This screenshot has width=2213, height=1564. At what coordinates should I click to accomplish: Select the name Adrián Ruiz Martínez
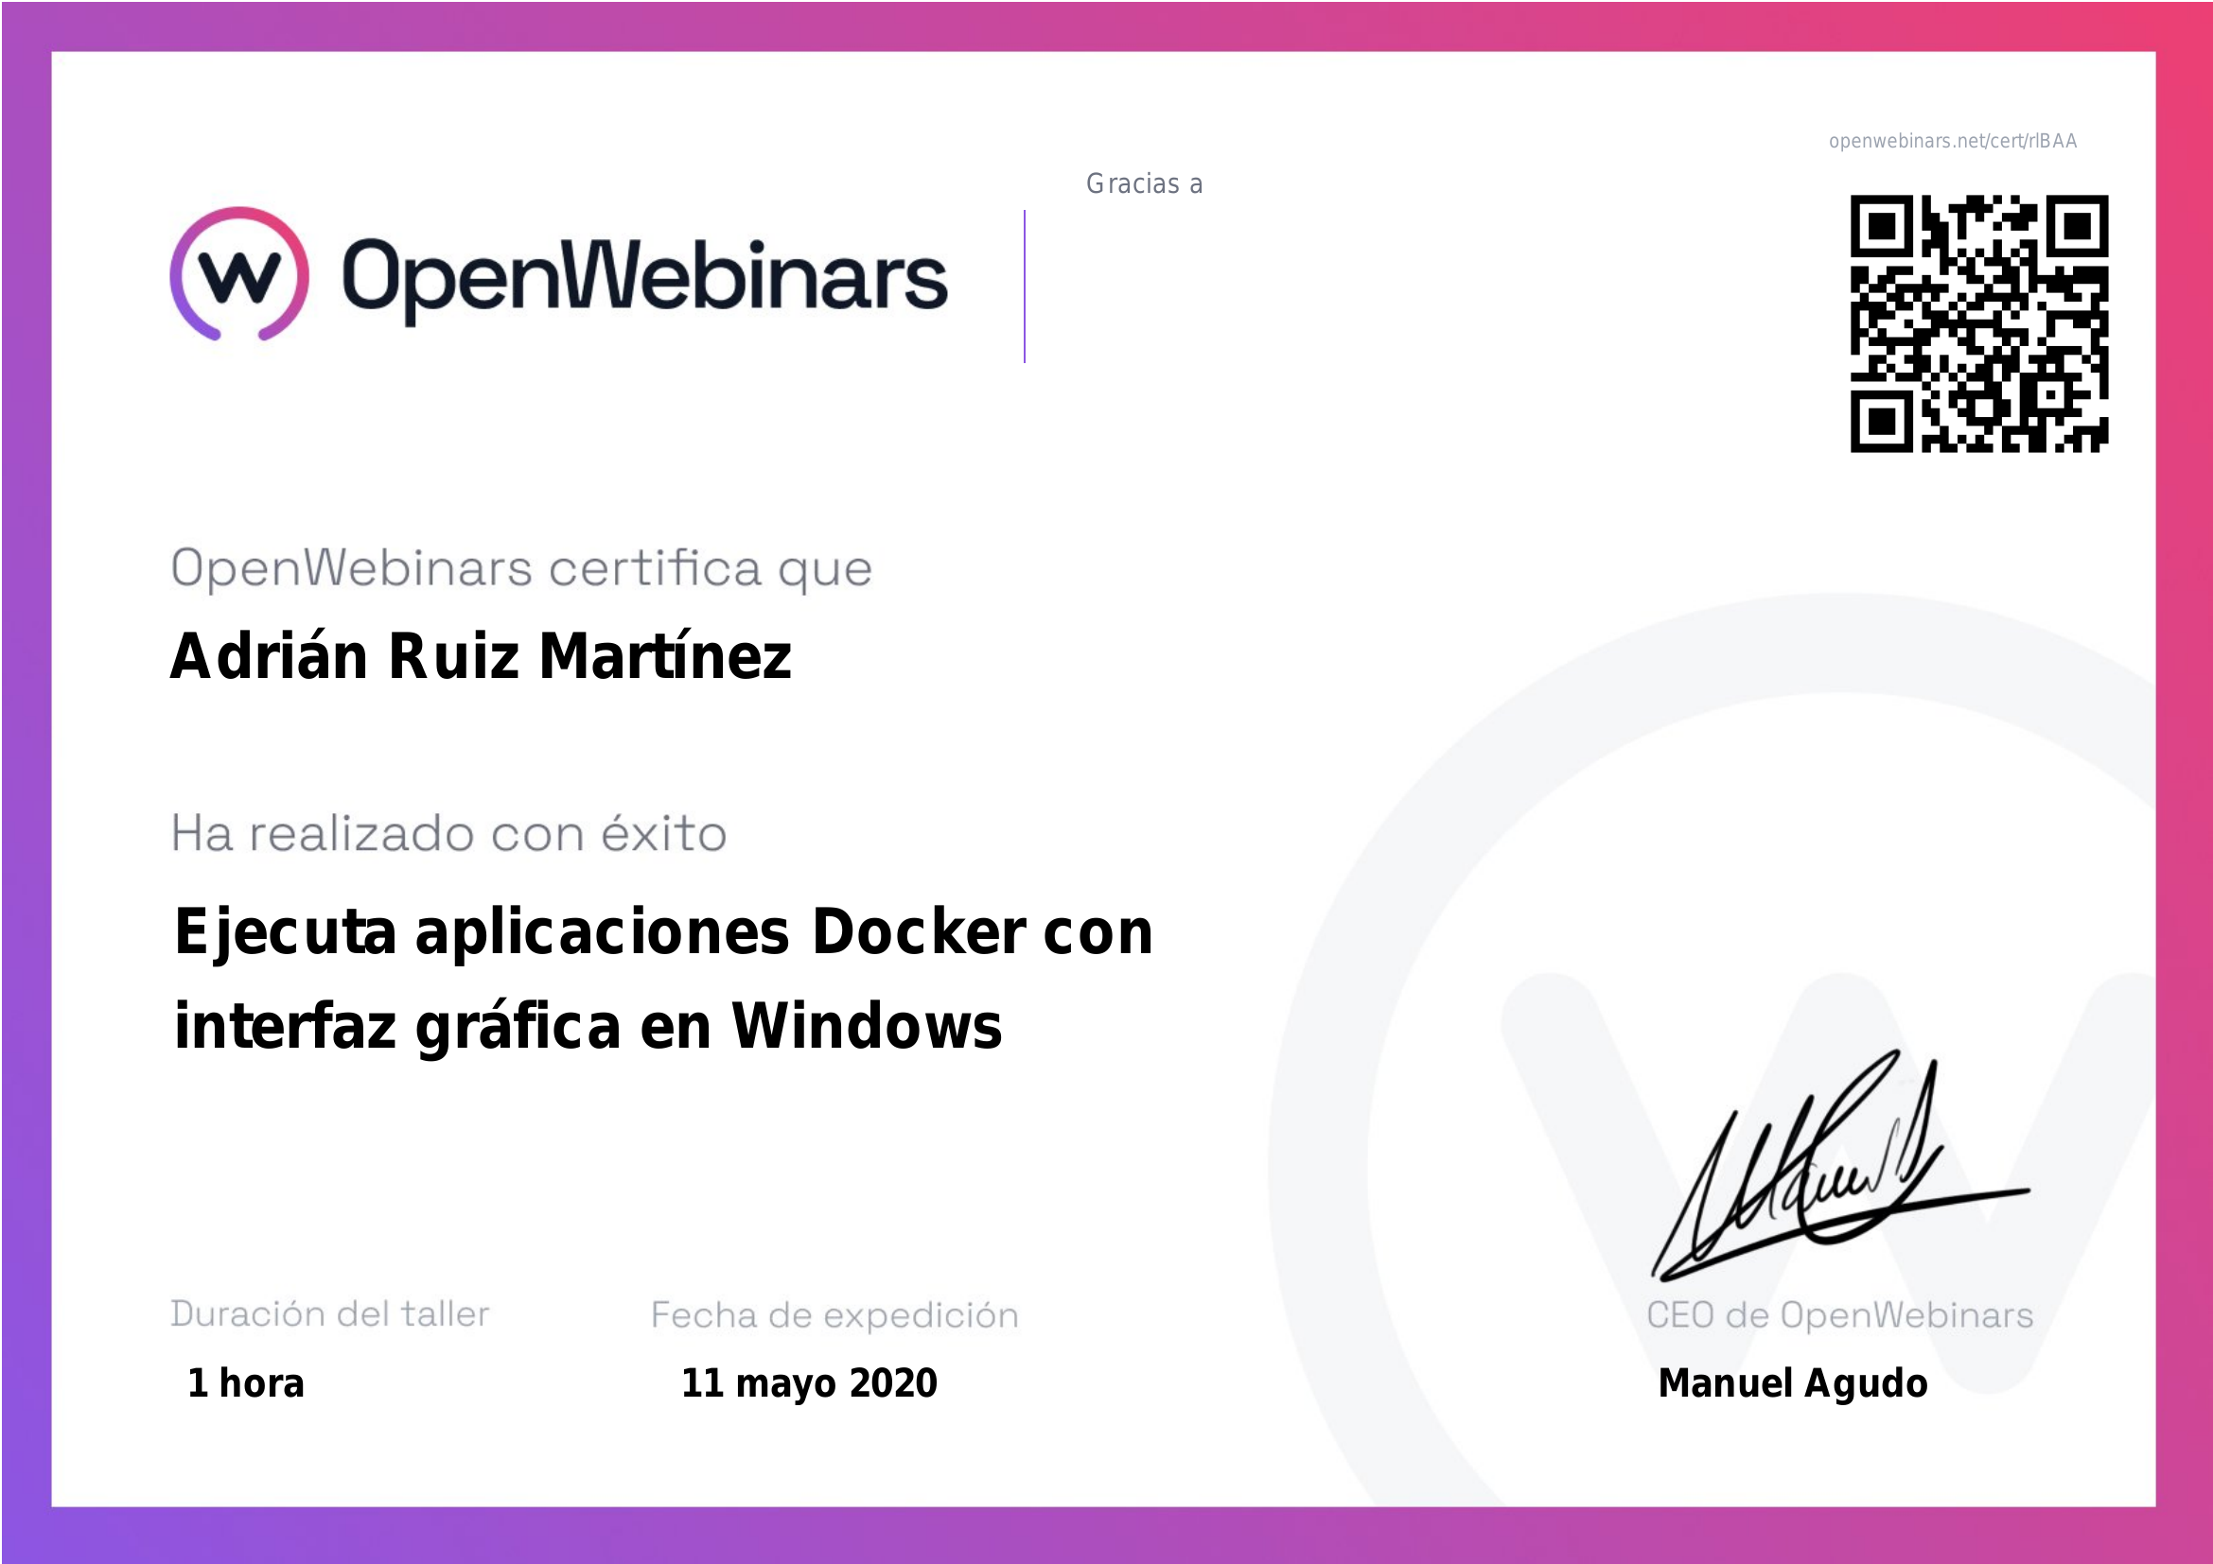481,656
